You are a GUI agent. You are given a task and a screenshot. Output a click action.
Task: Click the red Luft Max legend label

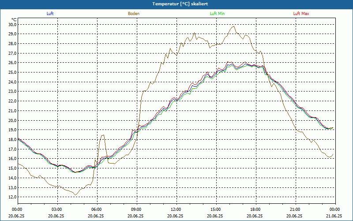[x=301, y=14]
